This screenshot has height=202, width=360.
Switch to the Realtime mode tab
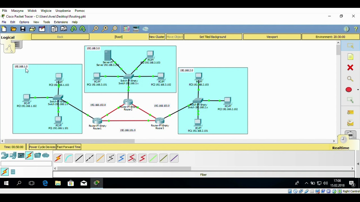341,148
